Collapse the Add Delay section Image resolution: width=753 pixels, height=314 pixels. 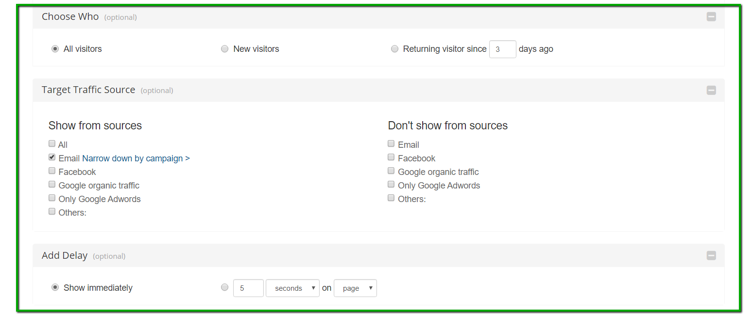(711, 255)
